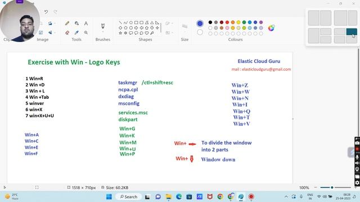The image size is (360, 202).
Task: Open the Edit colours wheel
Action: point(271,28)
